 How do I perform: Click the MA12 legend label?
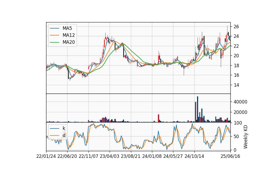pos(69,35)
